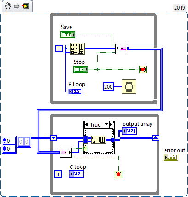Click the hand drag icon on snippet header
The width and height of the screenshot is (188, 197).
click(x=8, y=6)
